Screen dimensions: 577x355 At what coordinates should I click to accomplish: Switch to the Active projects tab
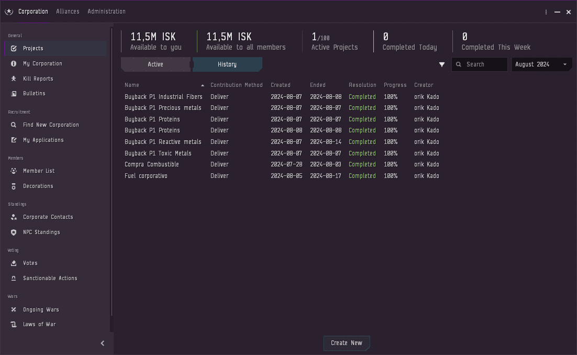tap(156, 64)
